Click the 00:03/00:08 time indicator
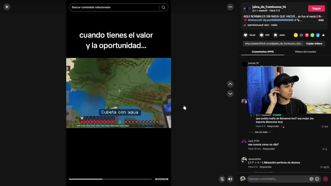Image resolution: width=331 pixels, height=186 pixels. [x=162, y=179]
